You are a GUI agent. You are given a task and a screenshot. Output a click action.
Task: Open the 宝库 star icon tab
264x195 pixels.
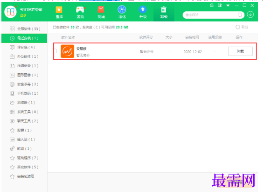click(59, 12)
